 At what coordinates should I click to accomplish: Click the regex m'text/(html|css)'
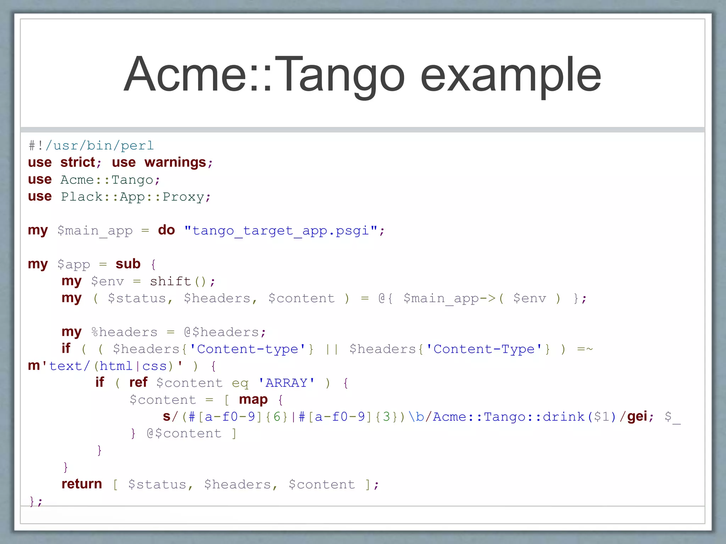(x=106, y=366)
